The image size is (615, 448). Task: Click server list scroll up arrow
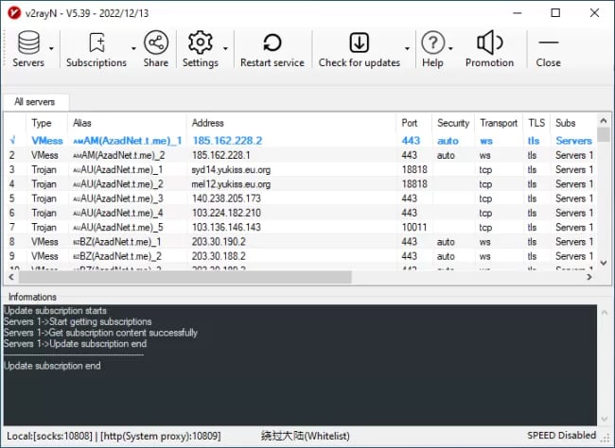coord(604,120)
